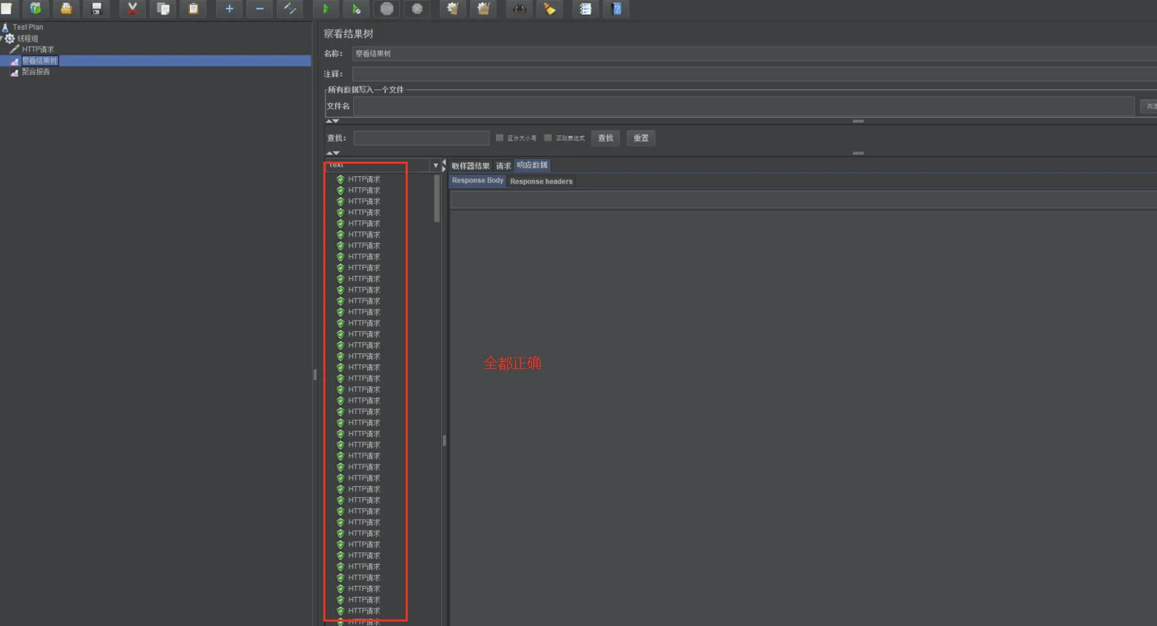
Task: Collapse file panel with arrows above 查找
Action: coord(333,121)
